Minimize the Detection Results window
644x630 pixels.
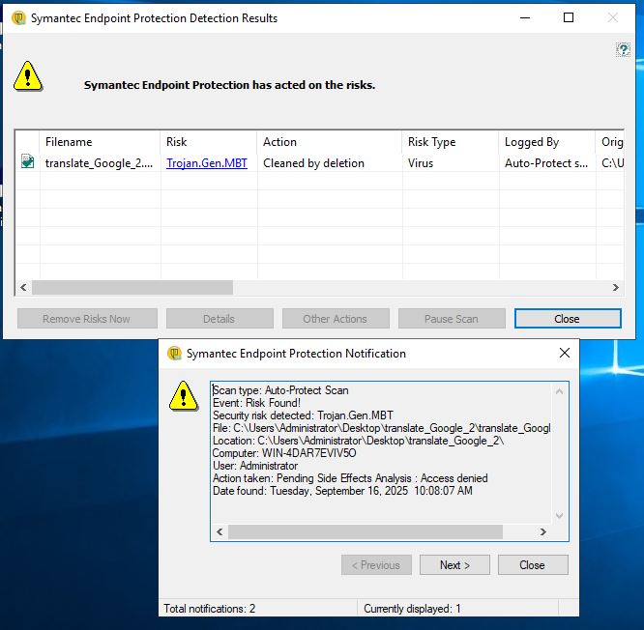click(525, 18)
